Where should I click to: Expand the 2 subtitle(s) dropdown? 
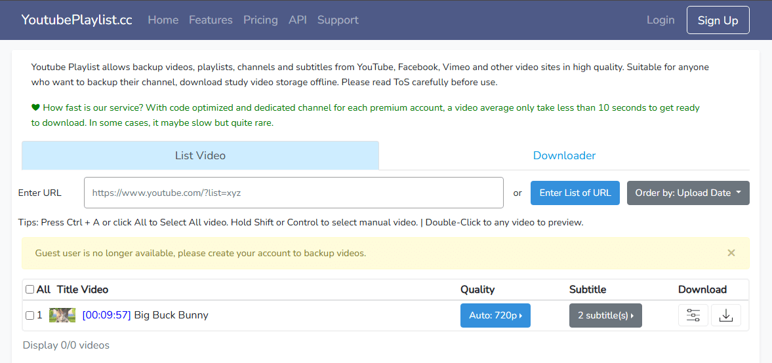(x=605, y=315)
